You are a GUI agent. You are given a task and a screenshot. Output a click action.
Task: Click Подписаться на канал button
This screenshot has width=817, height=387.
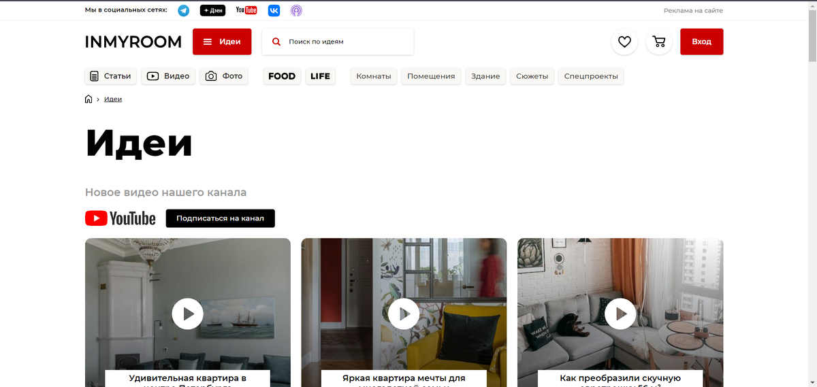220,218
